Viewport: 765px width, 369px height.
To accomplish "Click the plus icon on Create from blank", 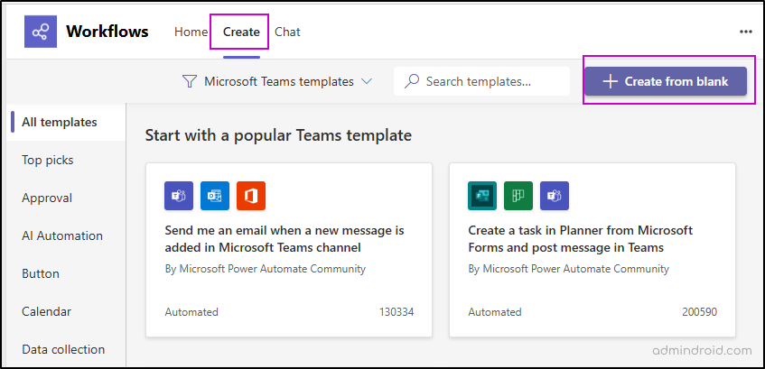I will [610, 81].
